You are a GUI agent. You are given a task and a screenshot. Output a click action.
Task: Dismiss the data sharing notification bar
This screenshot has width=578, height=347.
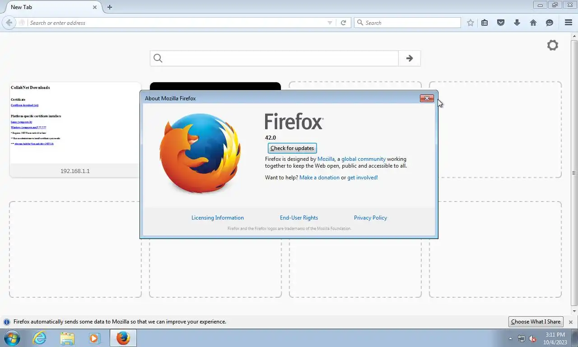click(x=571, y=322)
